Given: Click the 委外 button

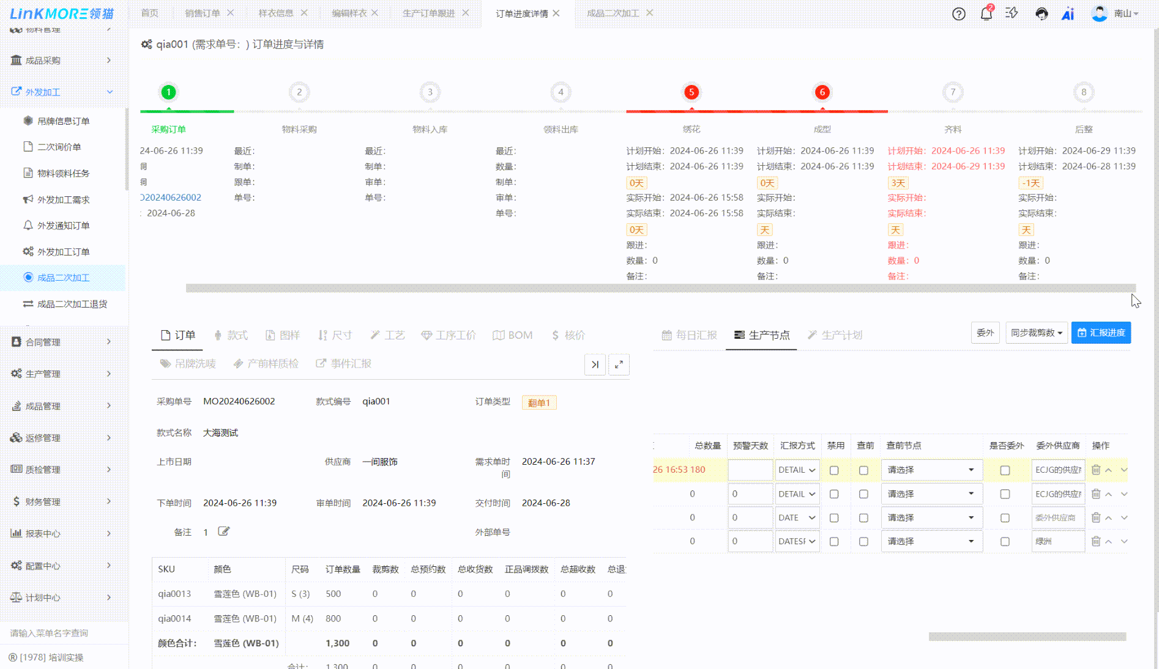Looking at the screenshot, I should point(985,333).
